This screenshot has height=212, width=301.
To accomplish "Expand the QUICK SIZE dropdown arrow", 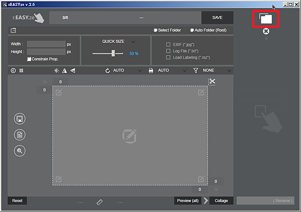I will pyautogui.click(x=133, y=42).
